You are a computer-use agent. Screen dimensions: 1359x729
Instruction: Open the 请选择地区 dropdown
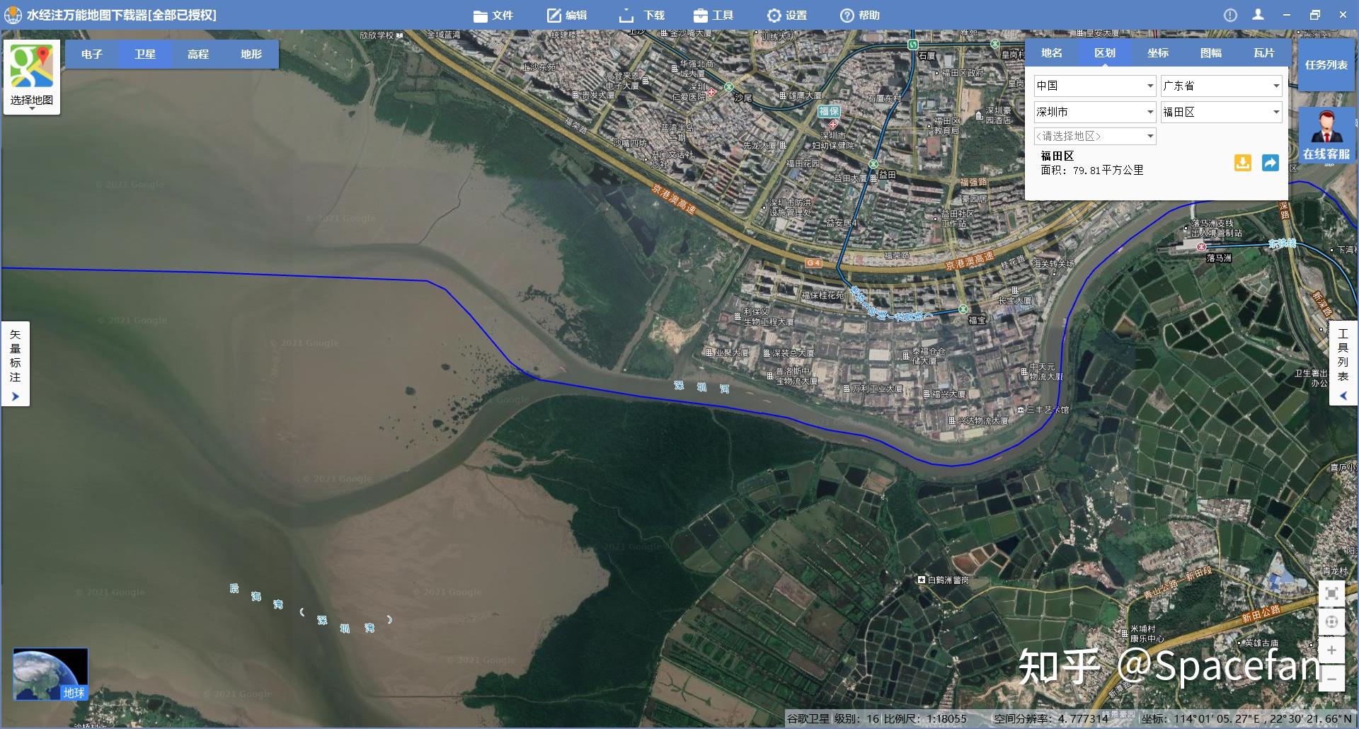click(1095, 136)
